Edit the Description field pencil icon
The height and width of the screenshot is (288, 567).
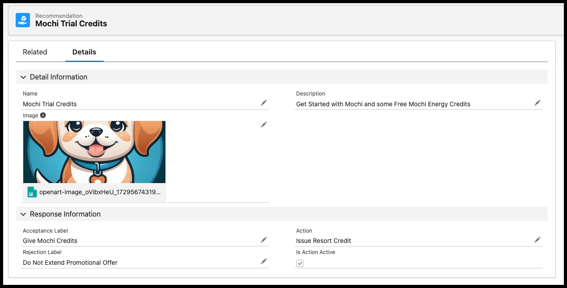pos(537,103)
